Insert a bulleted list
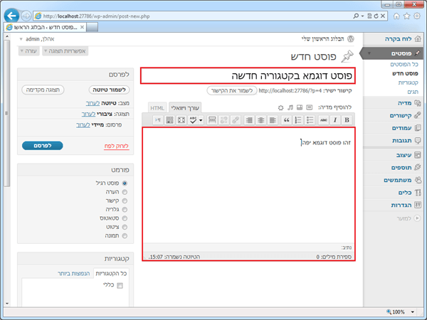This screenshot has height=320, width=427. 310,120
